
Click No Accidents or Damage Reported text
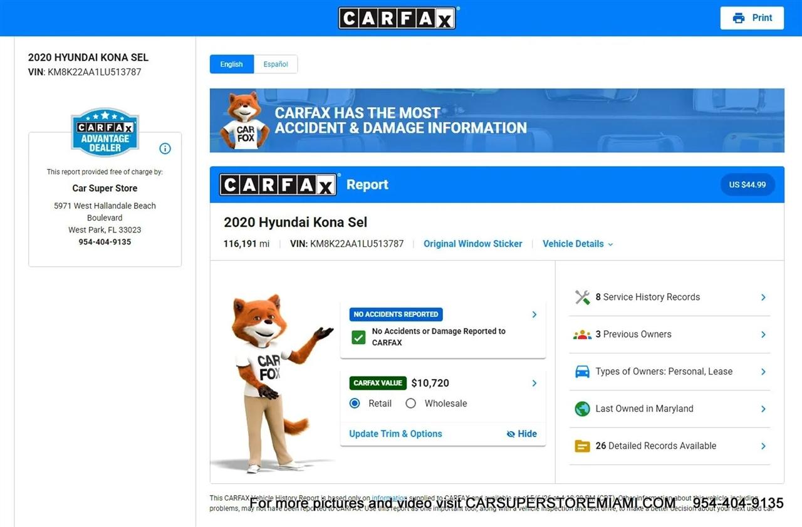coord(439,337)
